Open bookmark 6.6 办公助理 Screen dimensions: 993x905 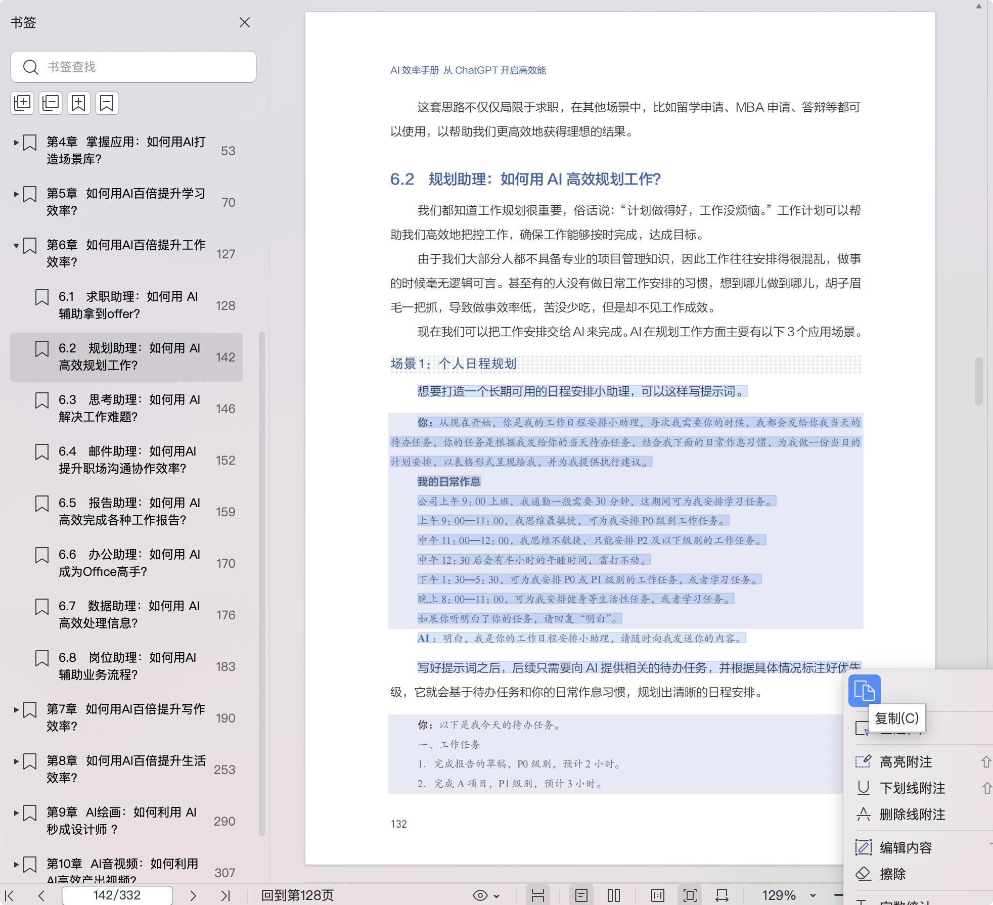tap(126, 563)
